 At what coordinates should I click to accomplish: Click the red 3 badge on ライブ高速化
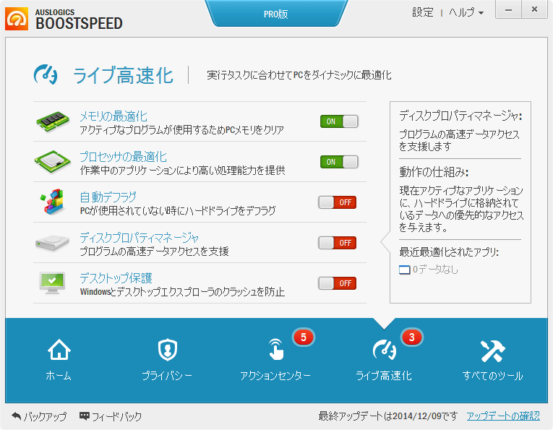tap(411, 337)
